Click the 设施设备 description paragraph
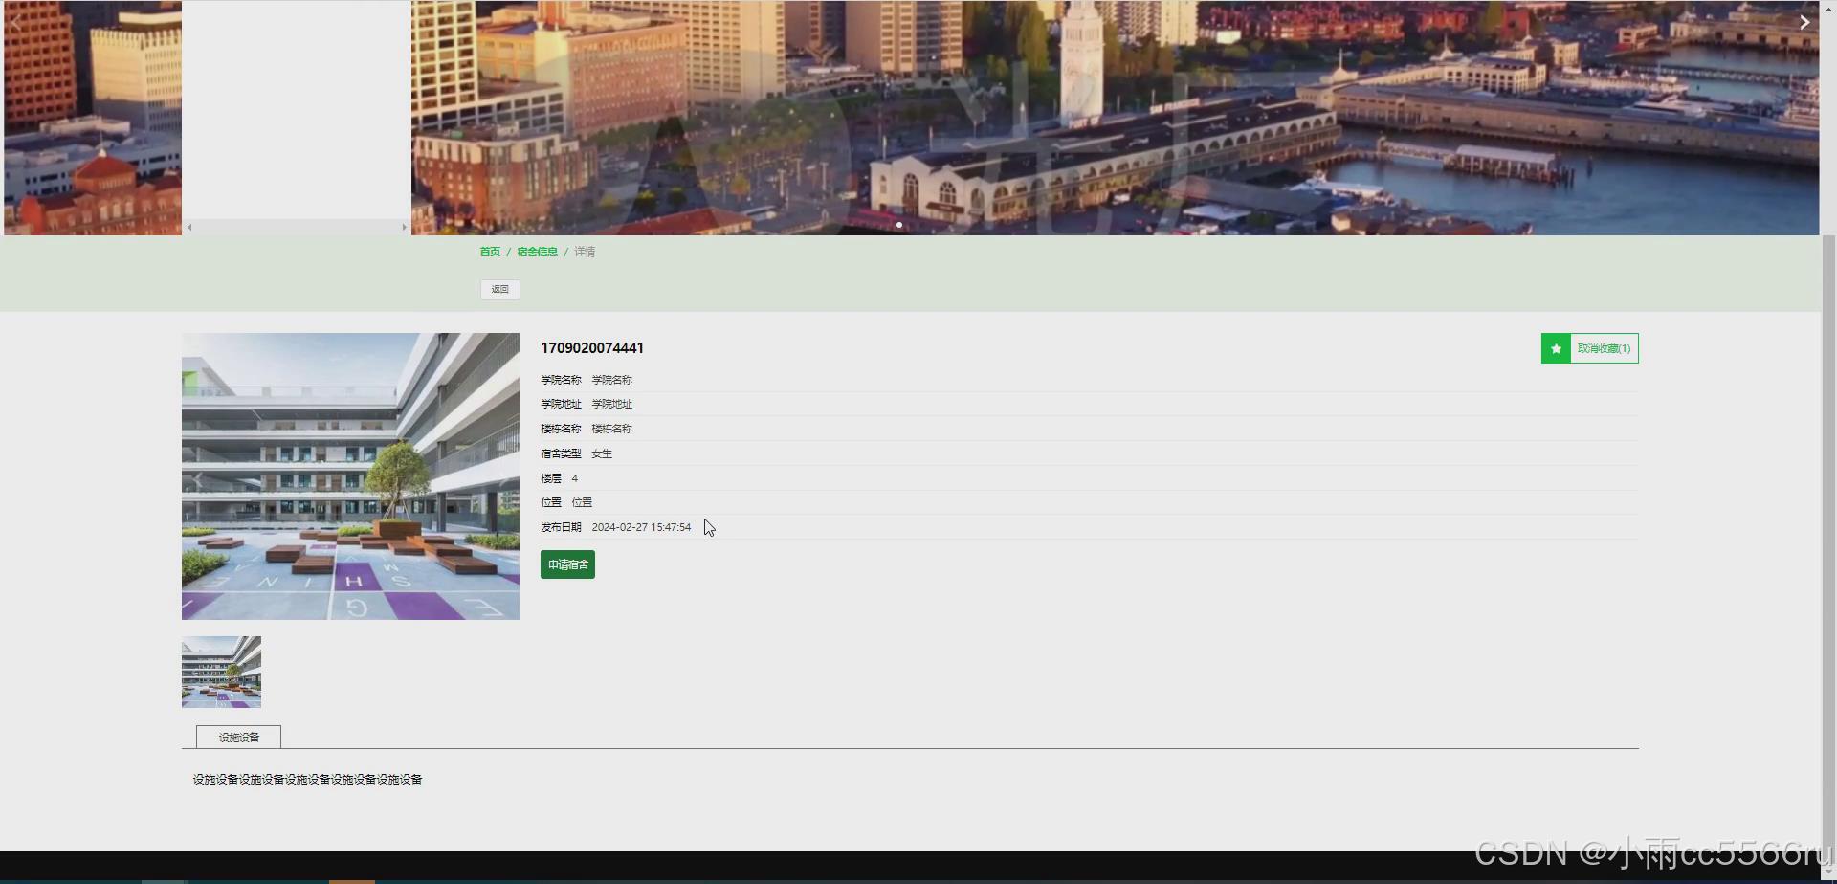 307,780
